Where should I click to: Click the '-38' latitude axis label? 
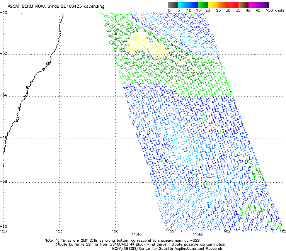pyautogui.click(x=3, y=181)
